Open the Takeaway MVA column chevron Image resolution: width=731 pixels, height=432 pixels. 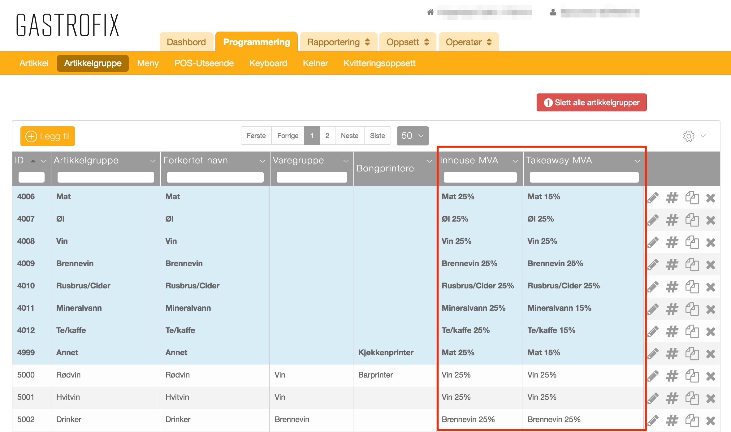tap(637, 161)
